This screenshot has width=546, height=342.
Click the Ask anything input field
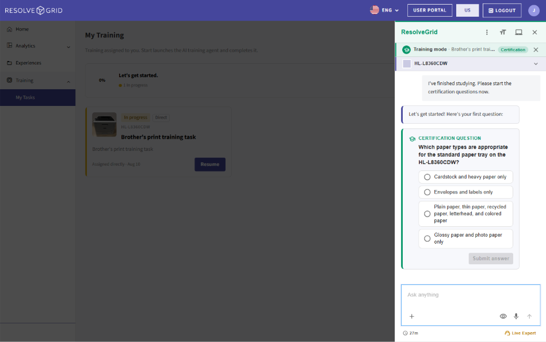tap(471, 295)
